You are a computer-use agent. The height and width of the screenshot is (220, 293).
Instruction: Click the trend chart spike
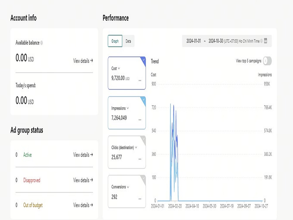pyautogui.click(x=174, y=152)
